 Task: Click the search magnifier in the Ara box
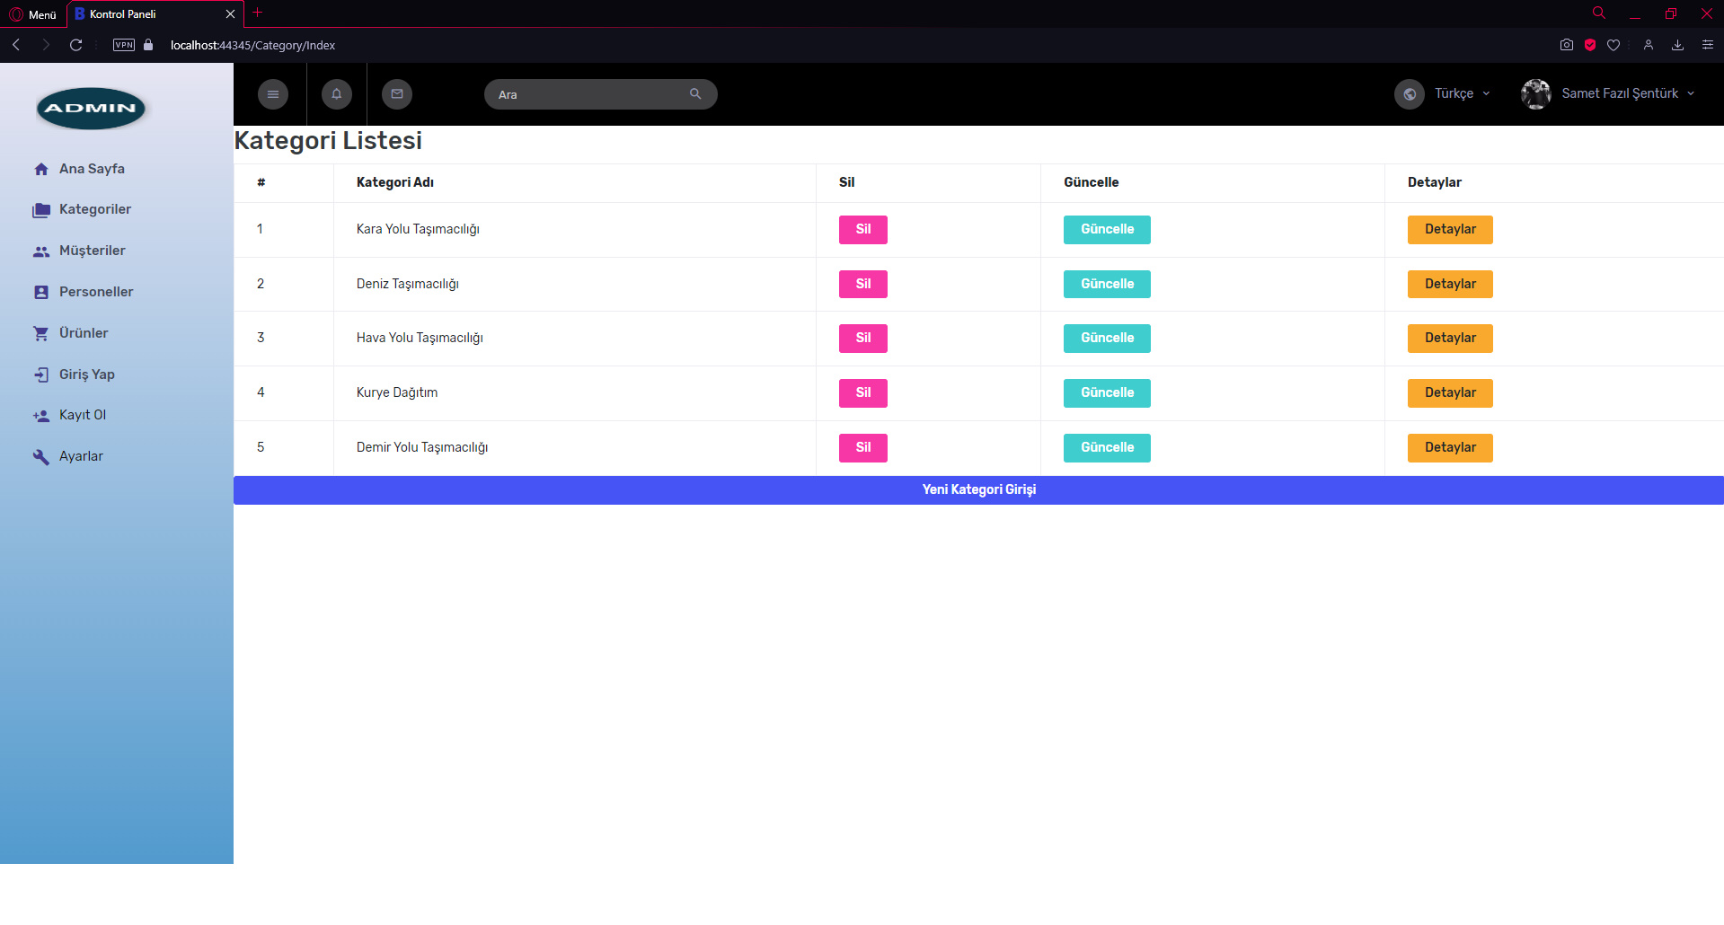click(694, 93)
